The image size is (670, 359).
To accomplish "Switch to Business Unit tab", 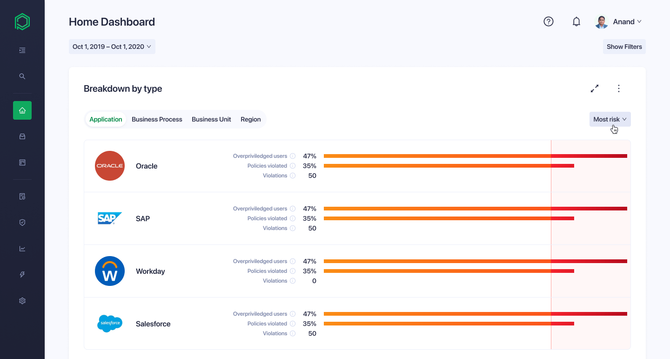I will click(211, 119).
